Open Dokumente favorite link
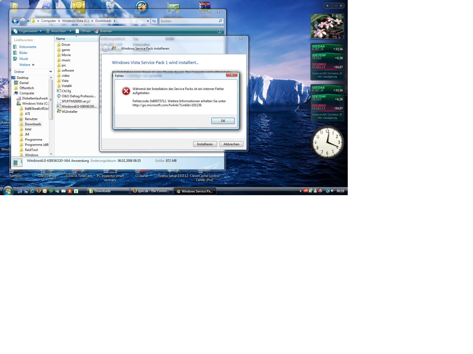The image size is (473, 354). tap(27, 47)
